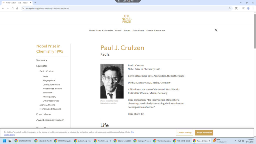The width and height of the screenshot is (256, 144).
Task: Click Paul J. Crutzen's portrait photo
Action: click(x=112, y=81)
